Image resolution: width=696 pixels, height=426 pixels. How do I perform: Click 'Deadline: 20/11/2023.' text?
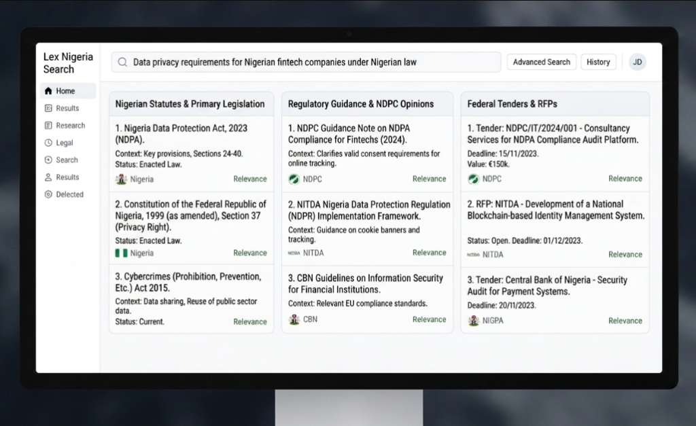pos(502,305)
